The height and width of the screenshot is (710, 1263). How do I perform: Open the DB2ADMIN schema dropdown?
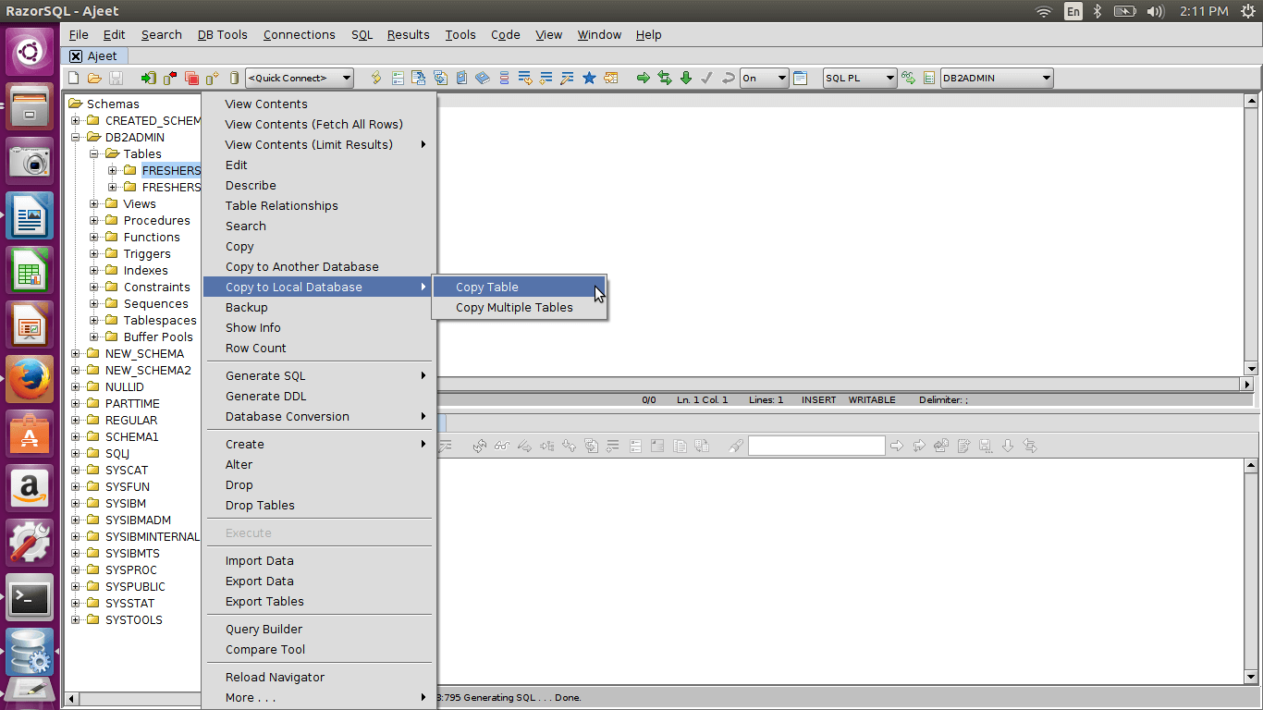click(997, 79)
